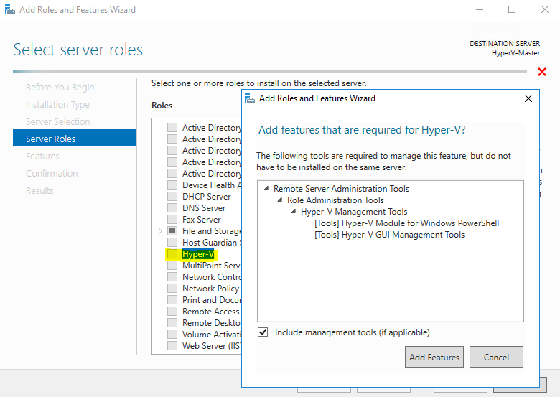
Task: Click the inner dialog title icon
Action: (x=250, y=98)
